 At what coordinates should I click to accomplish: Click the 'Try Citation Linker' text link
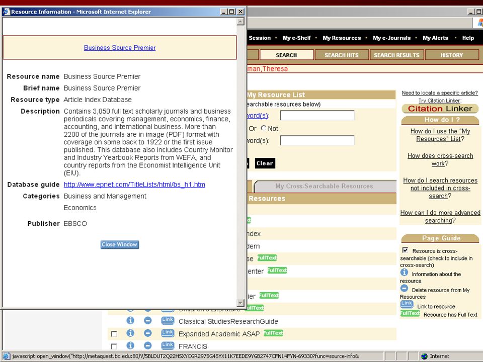(x=439, y=101)
